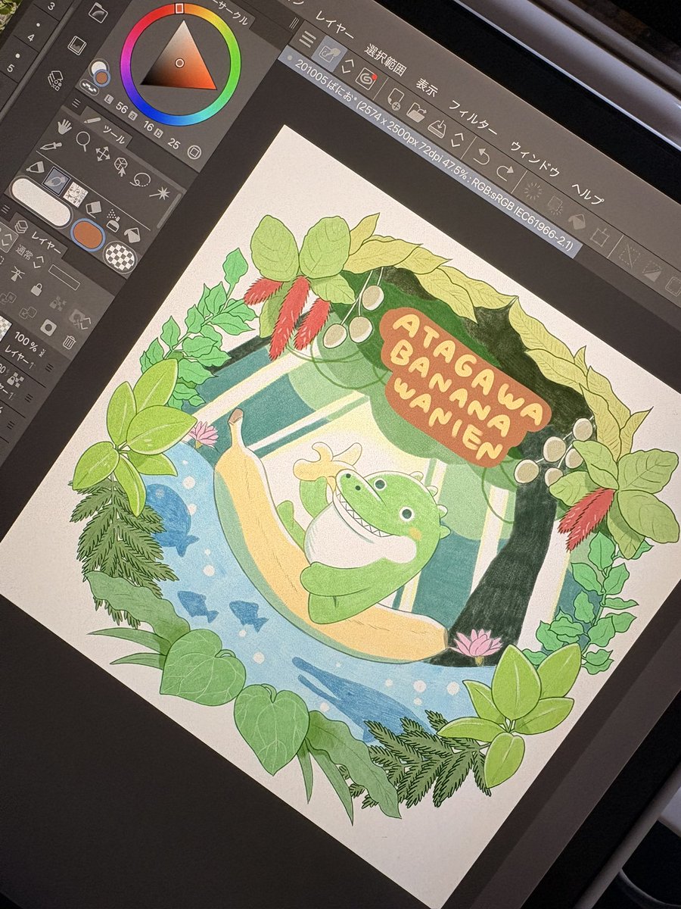The height and width of the screenshot is (909, 681).
Task: Select the Move layer tool
Action: [102, 153]
